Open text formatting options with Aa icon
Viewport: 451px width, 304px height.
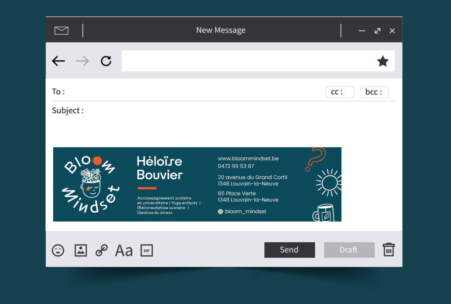coord(123,250)
